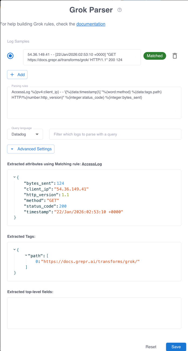188x351 pixels.
Task: Open the Grok Parser help icon
Action: pyautogui.click(x=119, y=10)
